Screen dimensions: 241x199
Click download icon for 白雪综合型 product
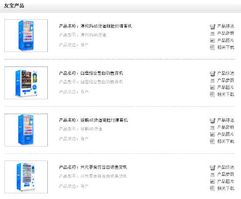click(213, 94)
